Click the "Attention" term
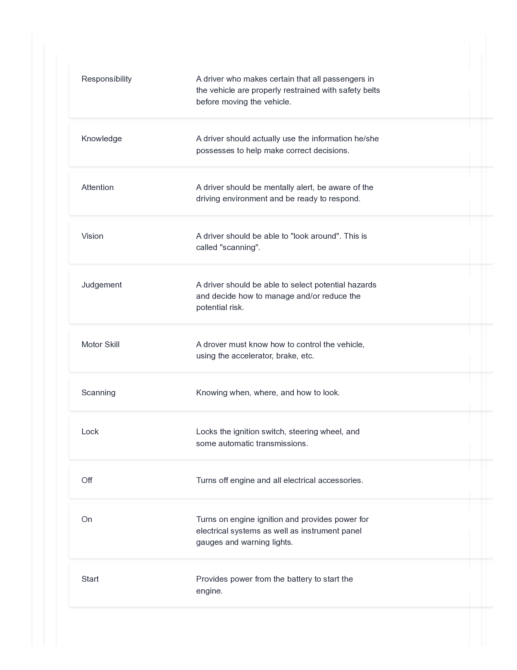This screenshot has width=517, height=670. 97,187
